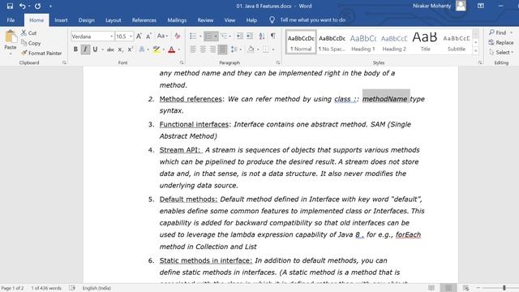Apply the Heading 1 style
This screenshot has height=292, width=519.
coord(363,41)
